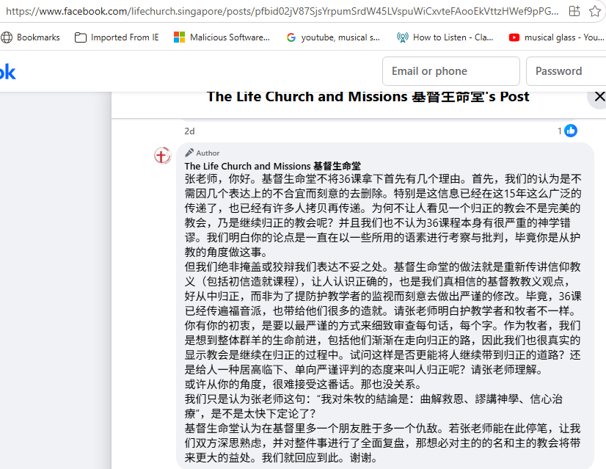Click the Facebook logo
This screenshot has width=606, height=469.
[x=7, y=72]
